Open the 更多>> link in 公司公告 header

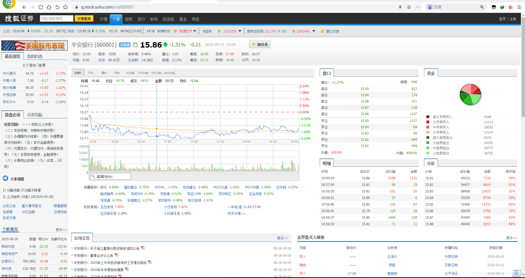click(283, 238)
